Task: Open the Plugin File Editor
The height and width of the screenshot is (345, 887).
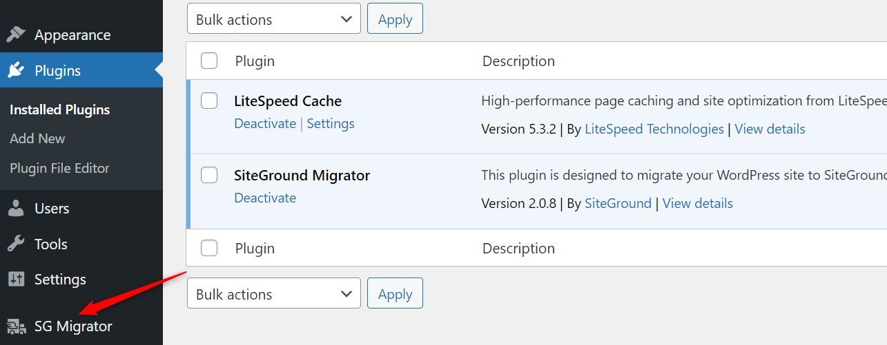Action: pos(59,168)
